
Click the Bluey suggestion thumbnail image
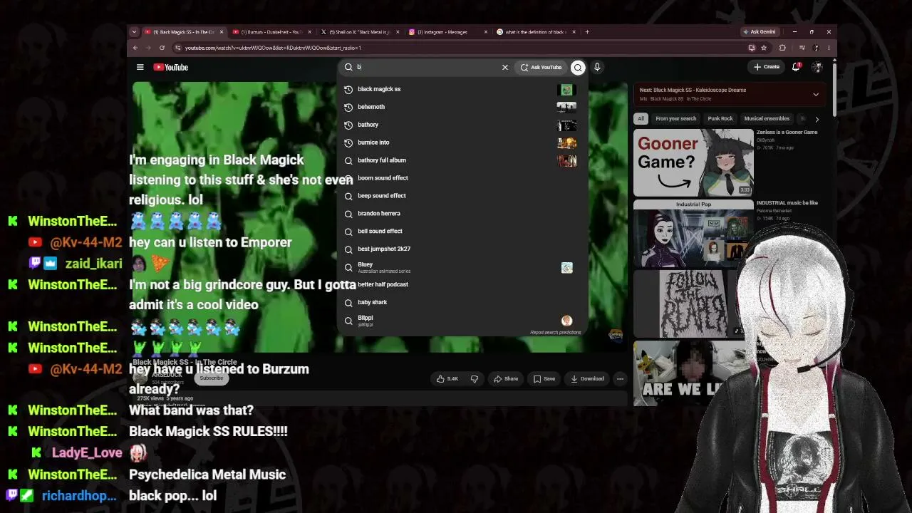point(566,268)
